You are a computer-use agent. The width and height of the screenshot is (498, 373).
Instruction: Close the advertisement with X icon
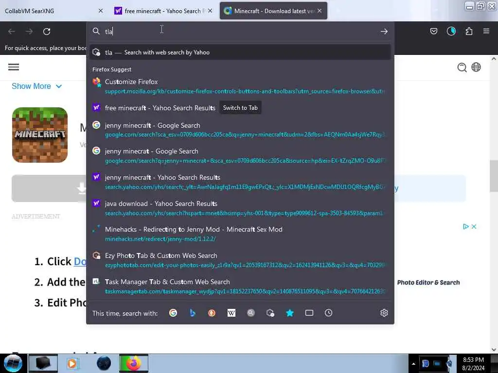pyautogui.click(x=474, y=226)
